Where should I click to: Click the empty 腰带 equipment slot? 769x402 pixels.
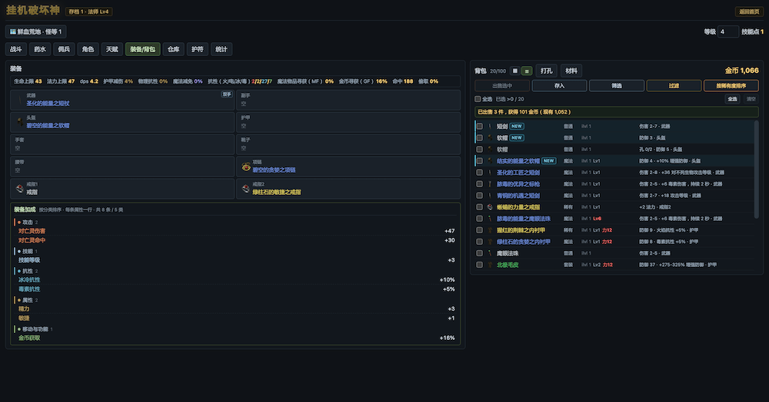pyautogui.click(x=122, y=166)
